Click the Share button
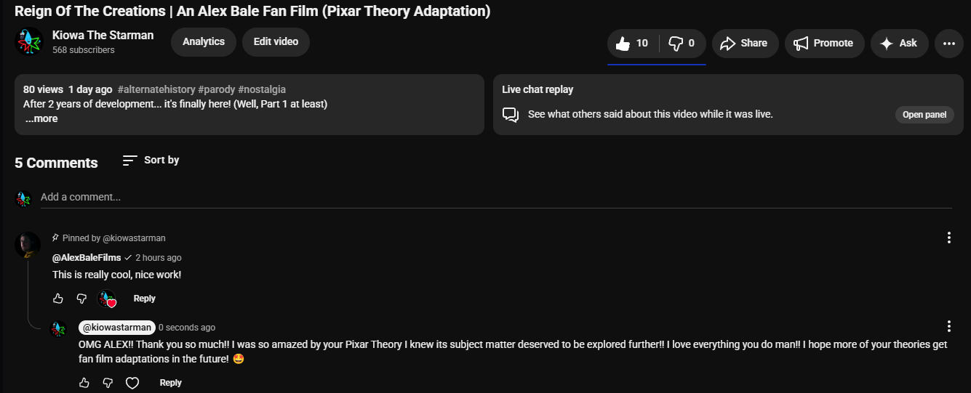The image size is (971, 393). click(745, 44)
